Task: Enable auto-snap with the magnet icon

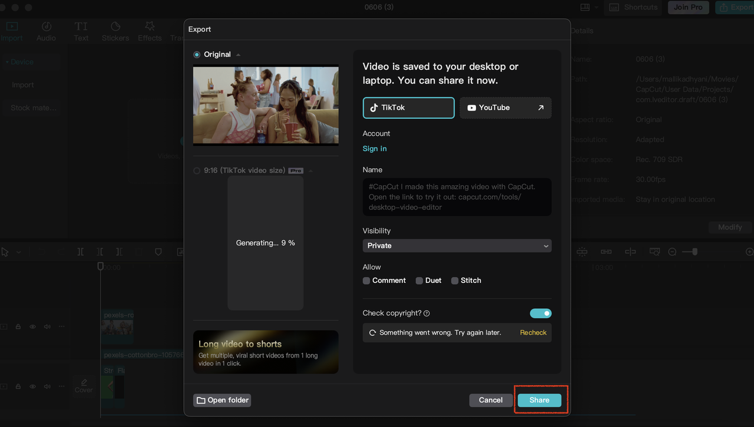Action: [x=582, y=252]
